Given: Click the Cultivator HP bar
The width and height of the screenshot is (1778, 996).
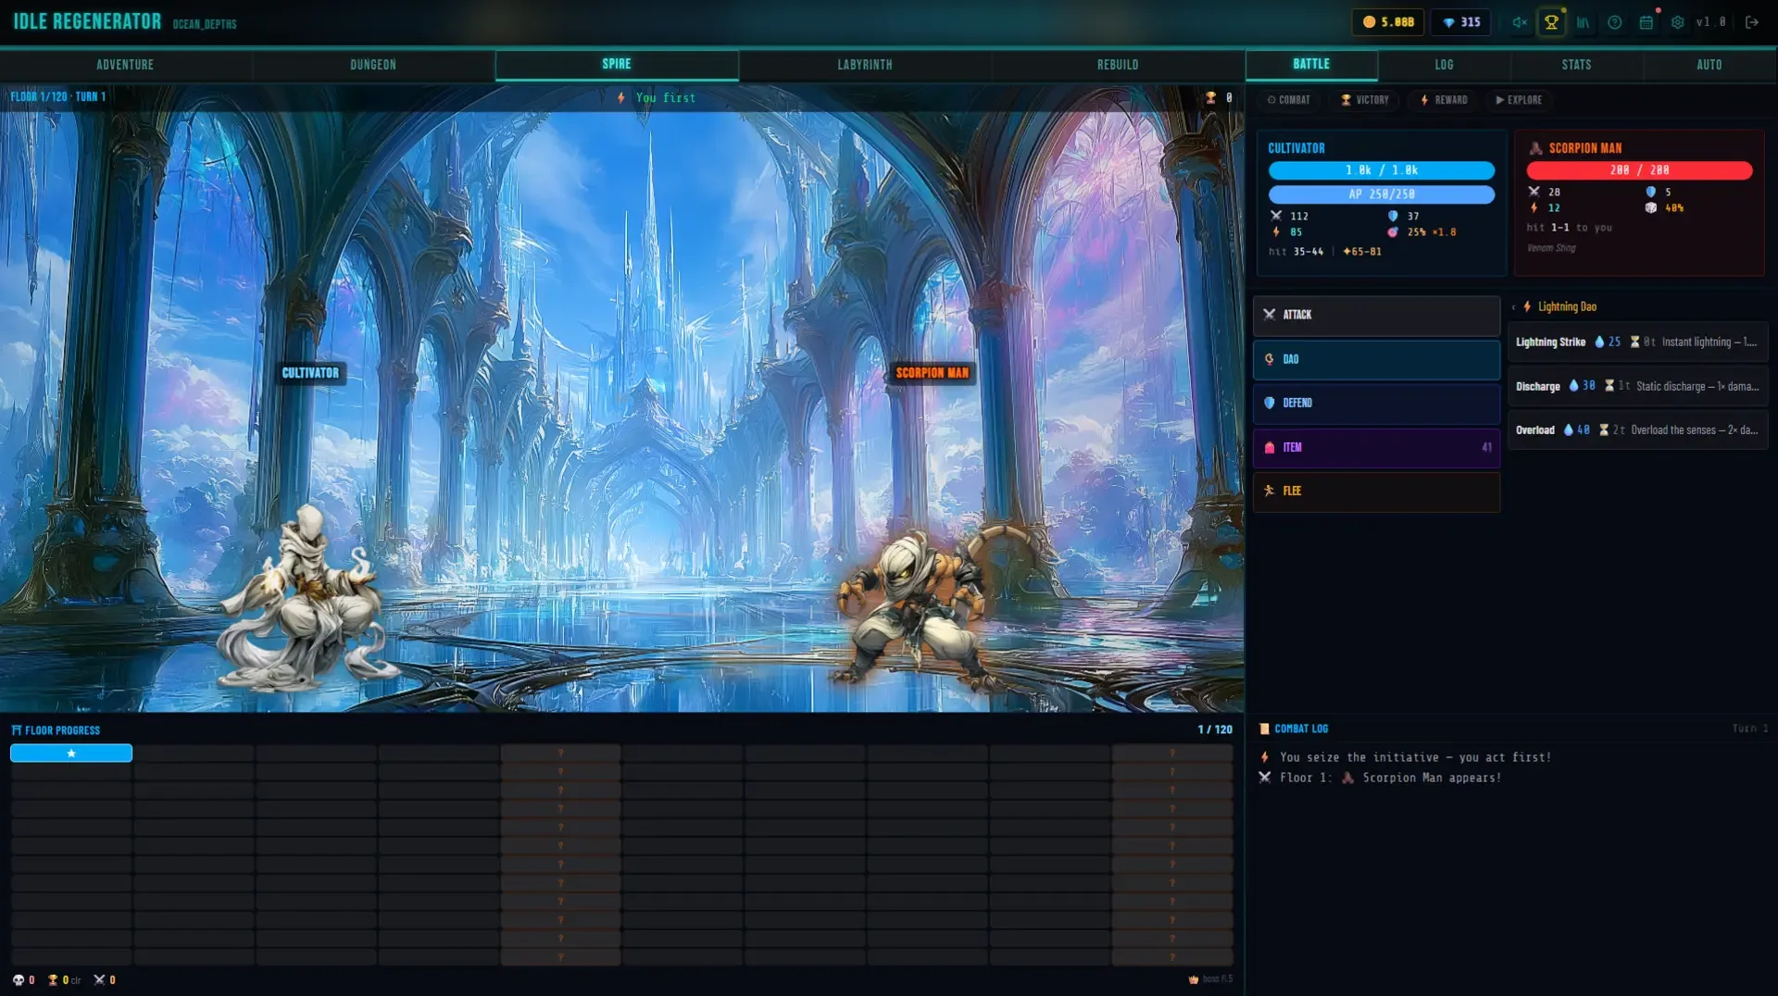Looking at the screenshot, I should point(1381,170).
